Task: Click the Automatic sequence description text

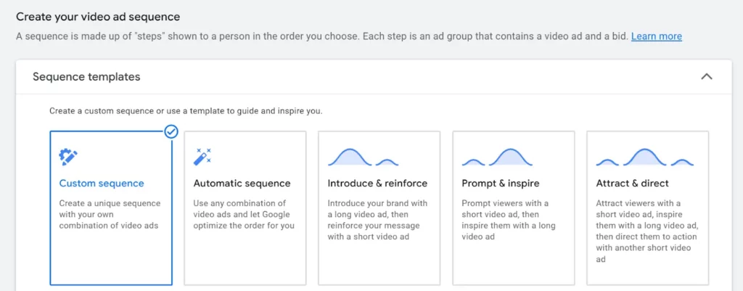Action: [244, 215]
